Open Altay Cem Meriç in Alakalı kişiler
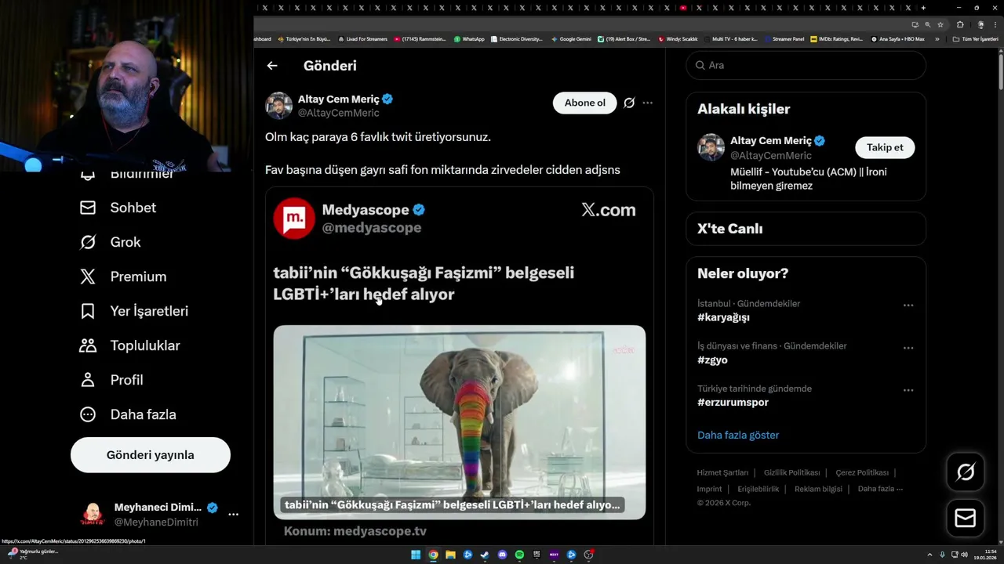This screenshot has height=564, width=1004. (771, 141)
